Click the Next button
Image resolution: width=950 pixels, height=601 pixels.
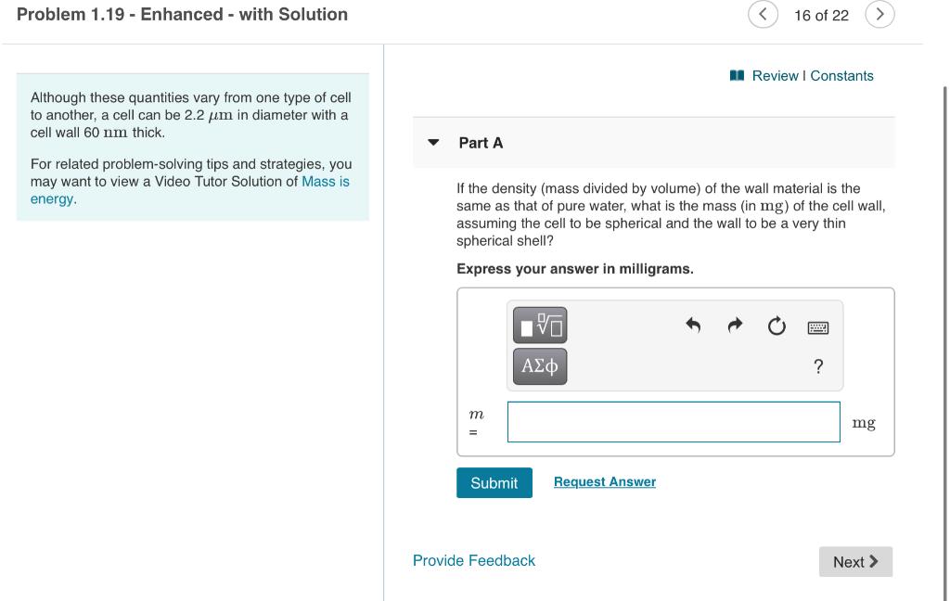[854, 561]
